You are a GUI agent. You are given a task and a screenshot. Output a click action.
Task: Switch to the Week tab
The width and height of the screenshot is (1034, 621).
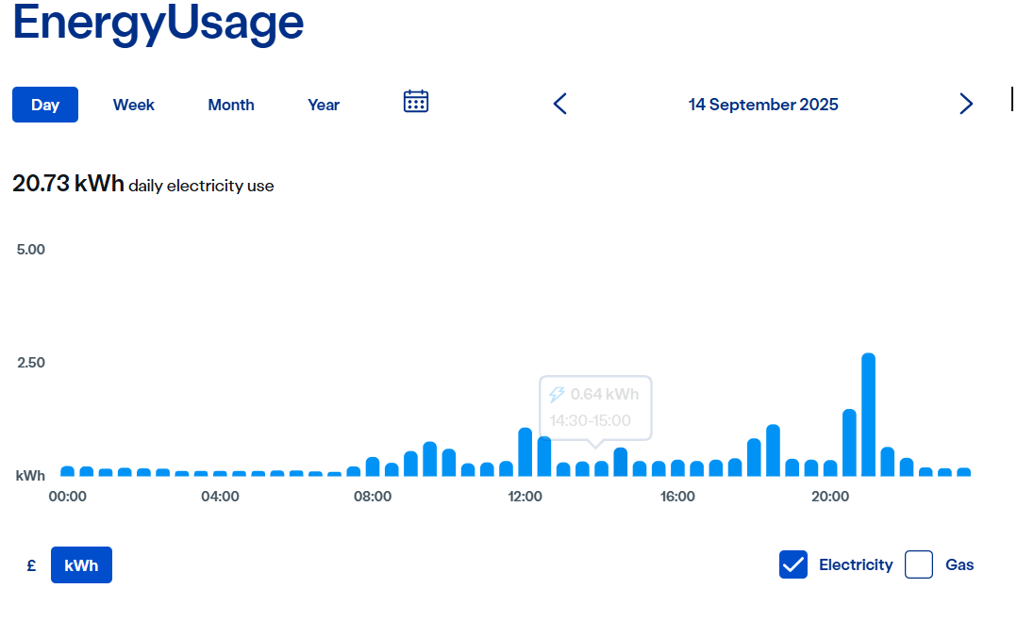tap(133, 105)
